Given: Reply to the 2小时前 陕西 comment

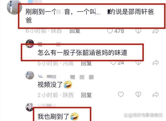Looking at the screenshot, I should (x=86, y=95).
